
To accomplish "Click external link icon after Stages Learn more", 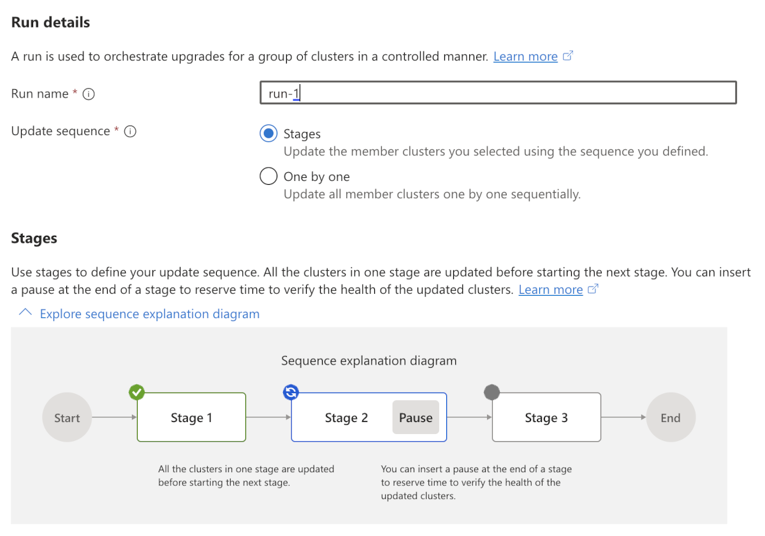I will point(593,289).
